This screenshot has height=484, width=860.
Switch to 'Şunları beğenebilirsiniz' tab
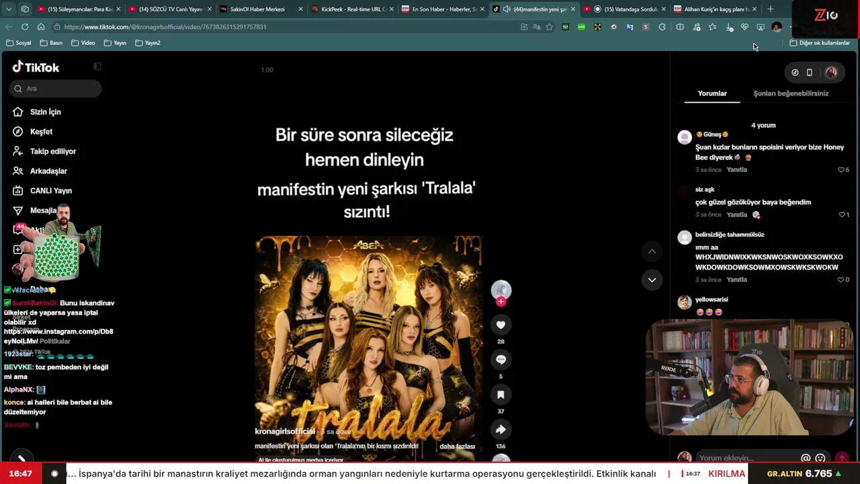coord(791,93)
